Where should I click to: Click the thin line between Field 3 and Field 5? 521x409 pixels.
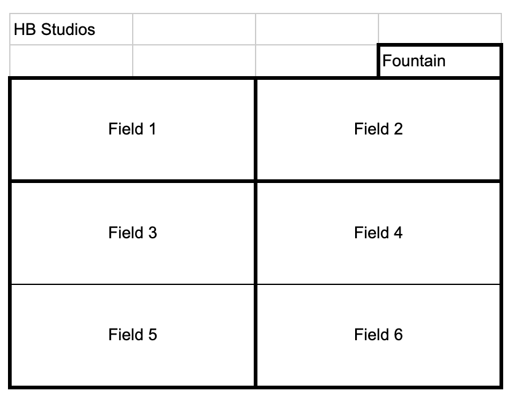click(x=132, y=284)
